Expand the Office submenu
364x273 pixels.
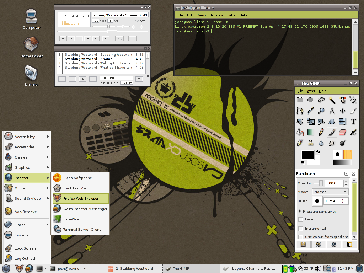point(27,188)
